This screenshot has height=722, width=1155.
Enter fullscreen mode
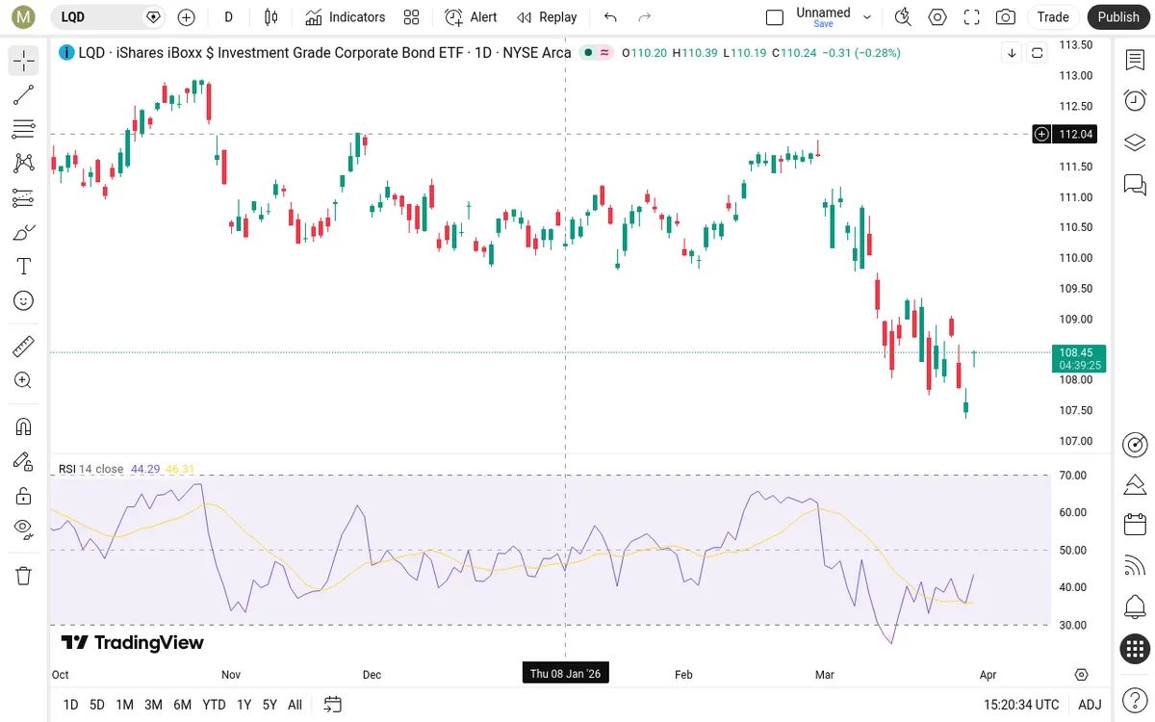[972, 17]
